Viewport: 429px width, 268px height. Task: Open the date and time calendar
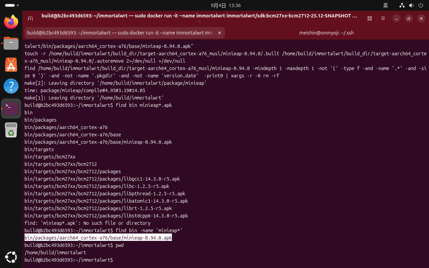click(x=226, y=5)
